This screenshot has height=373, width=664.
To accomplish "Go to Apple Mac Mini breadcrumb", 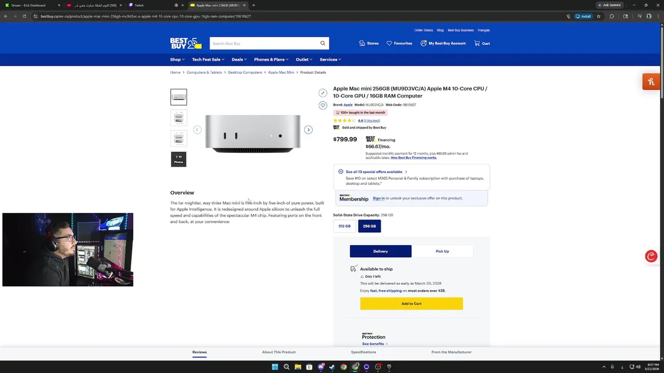I will point(281,73).
